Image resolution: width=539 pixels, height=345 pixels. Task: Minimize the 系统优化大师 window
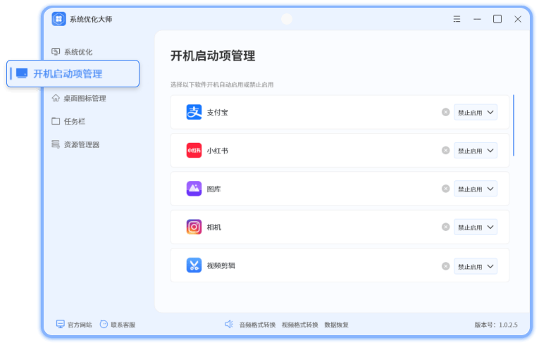pyautogui.click(x=477, y=19)
